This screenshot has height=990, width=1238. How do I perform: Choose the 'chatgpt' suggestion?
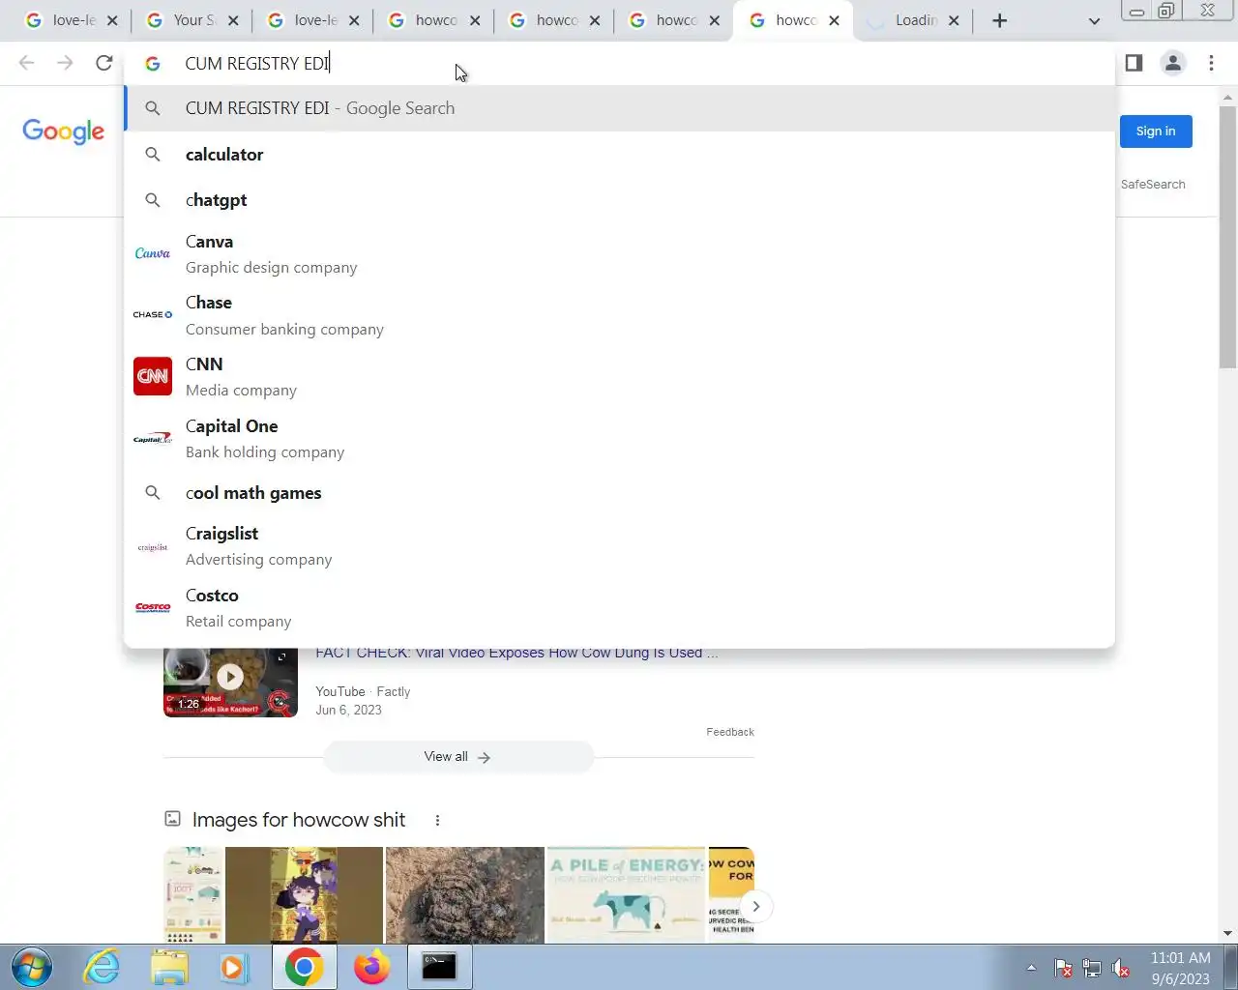pos(619,200)
